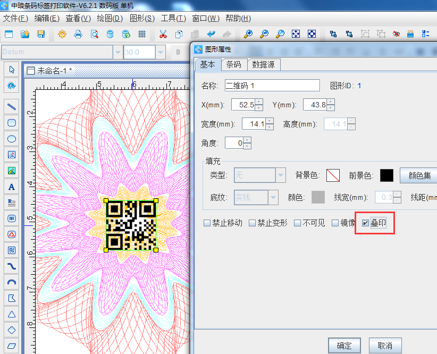Click the zoom in magnifier icon
437x354 pixels.
click(249, 34)
